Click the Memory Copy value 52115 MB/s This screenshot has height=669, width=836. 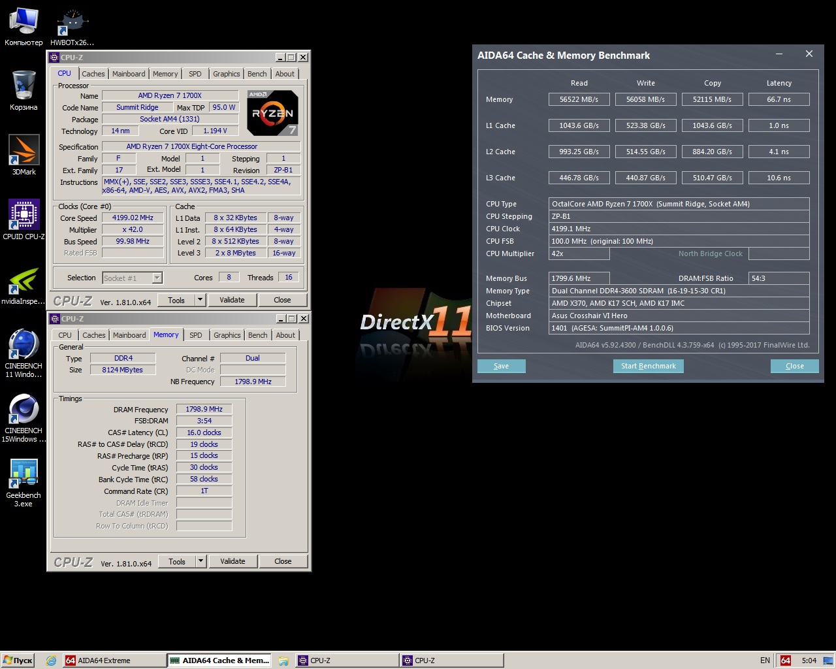point(713,99)
